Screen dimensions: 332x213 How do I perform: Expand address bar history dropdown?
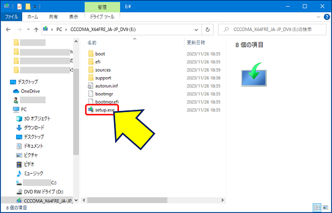[196, 30]
